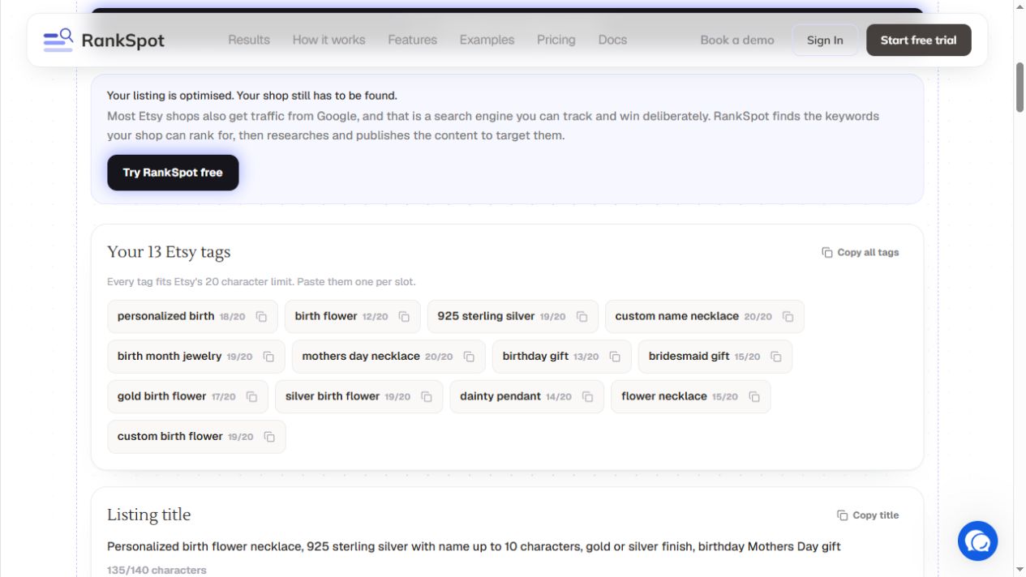Copy the 'gold birth flower' tag icon
Viewport: 1026px width, 577px height.
pyautogui.click(x=251, y=396)
